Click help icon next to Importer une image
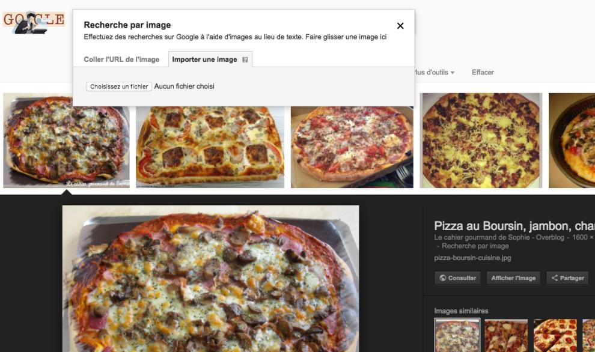 (245, 59)
